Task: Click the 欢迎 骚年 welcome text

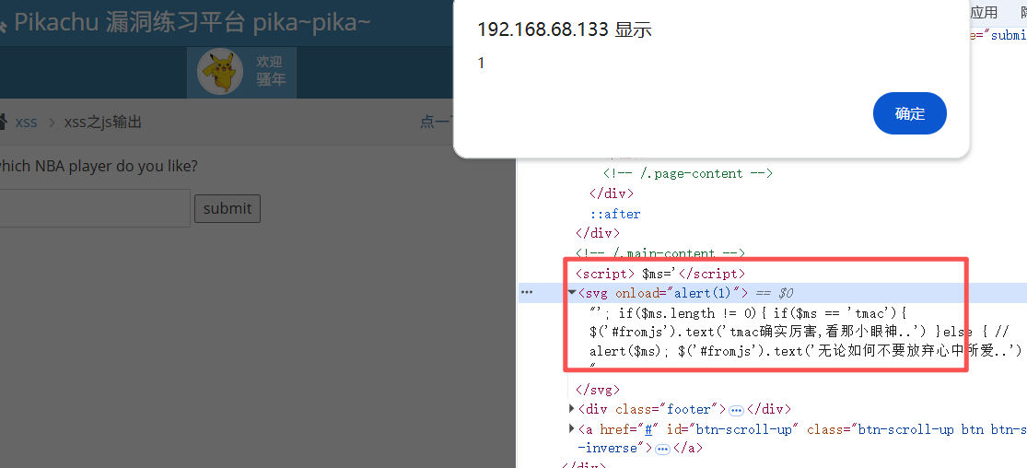Action: 271,71
